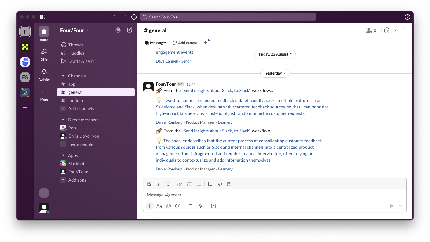Focus the Search Four/Four field
Image resolution: width=430 pixels, height=242 pixels.
(x=228, y=17)
